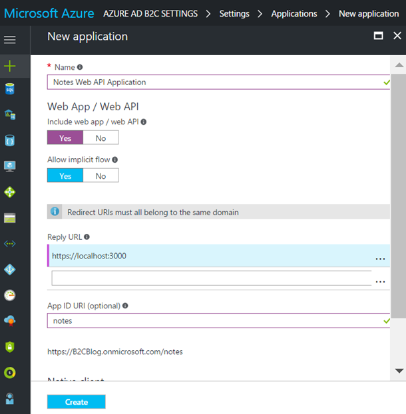Click the Create button
The height and width of the screenshot is (414, 406).
[76, 401]
